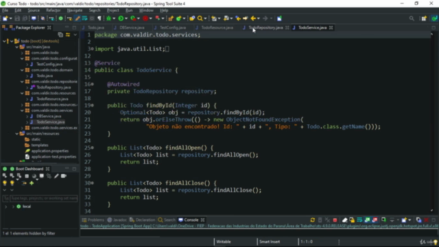Screen dimensions: 439x247
Task: Select application.properties in Package Explorer
Action: [x=50, y=151]
